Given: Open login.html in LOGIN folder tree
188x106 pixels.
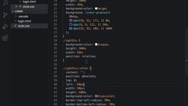Looking at the screenshot, I should 29,21.
